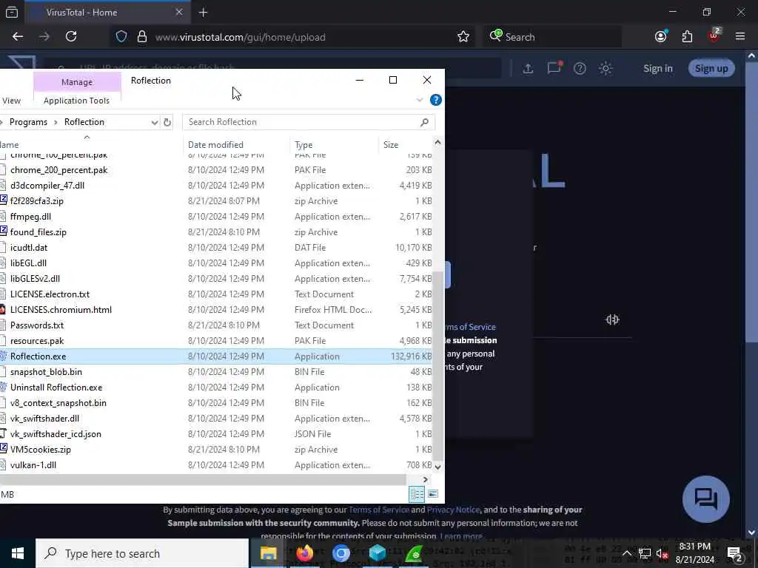The image size is (758, 568).
Task: Click the muted volume tray icon
Action: coord(663,554)
